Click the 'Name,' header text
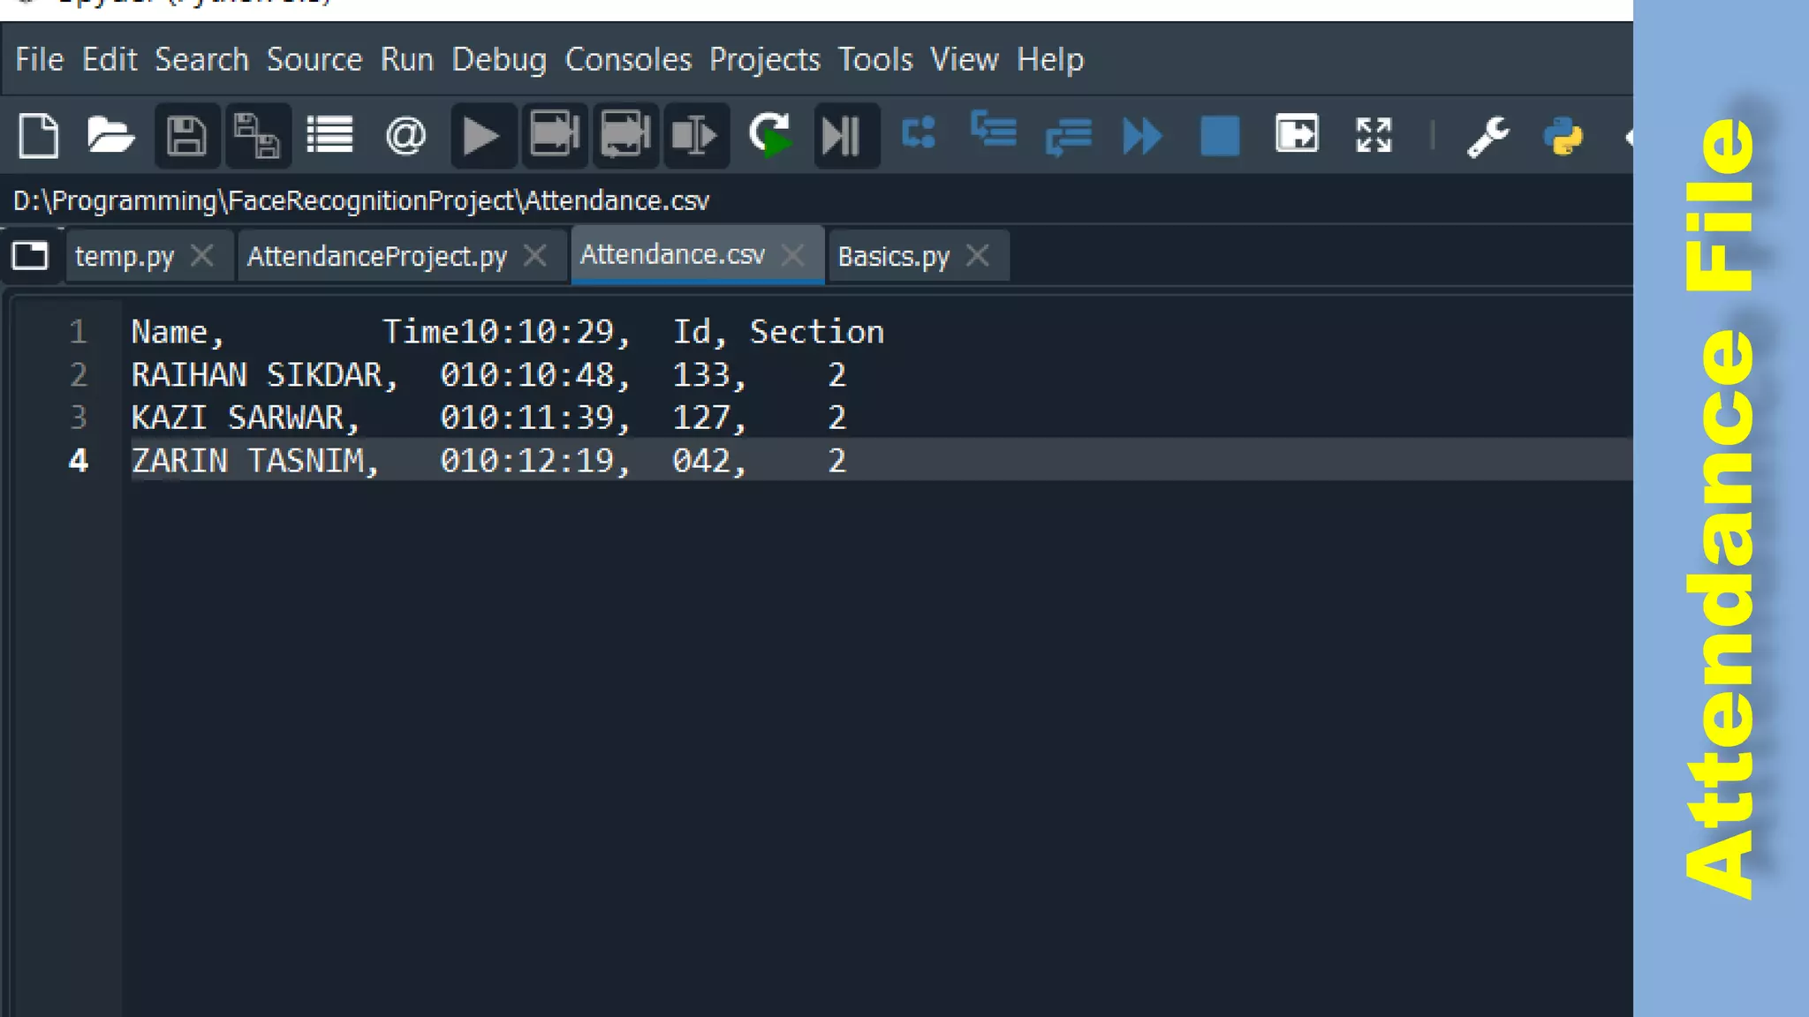Image resolution: width=1809 pixels, height=1017 pixels. tap(178, 333)
